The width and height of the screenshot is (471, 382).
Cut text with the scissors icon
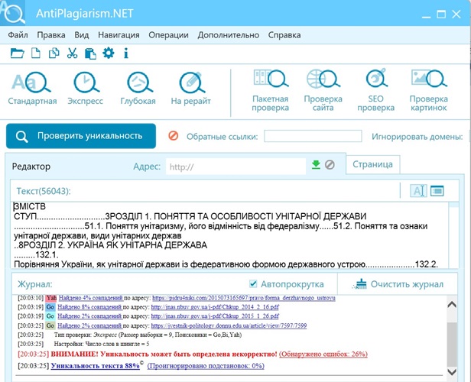[72, 53]
